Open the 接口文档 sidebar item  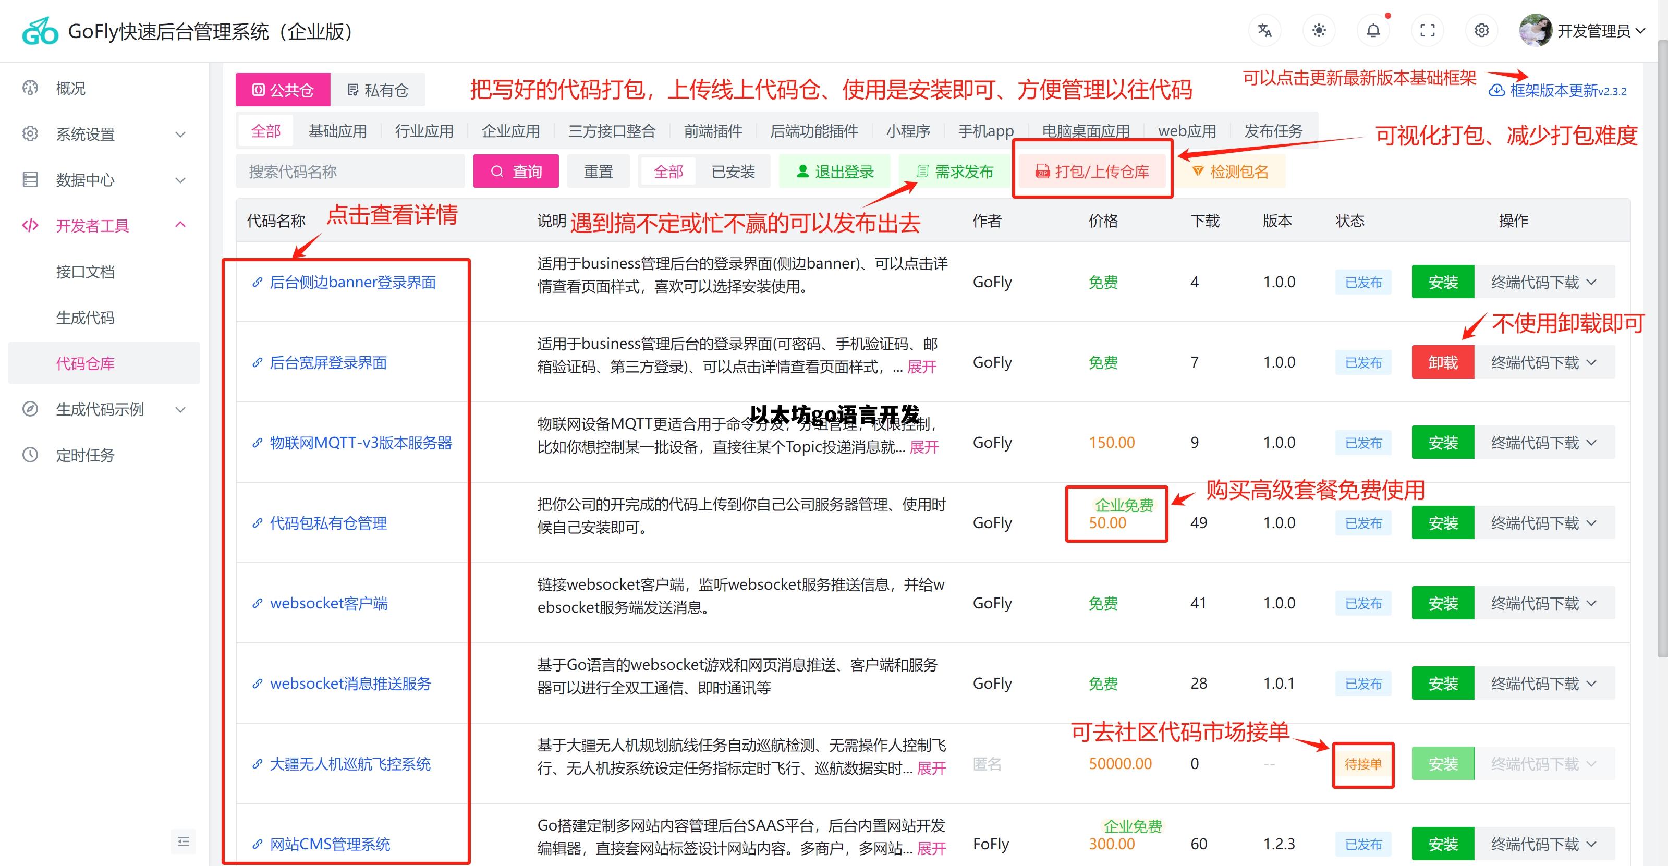click(104, 272)
